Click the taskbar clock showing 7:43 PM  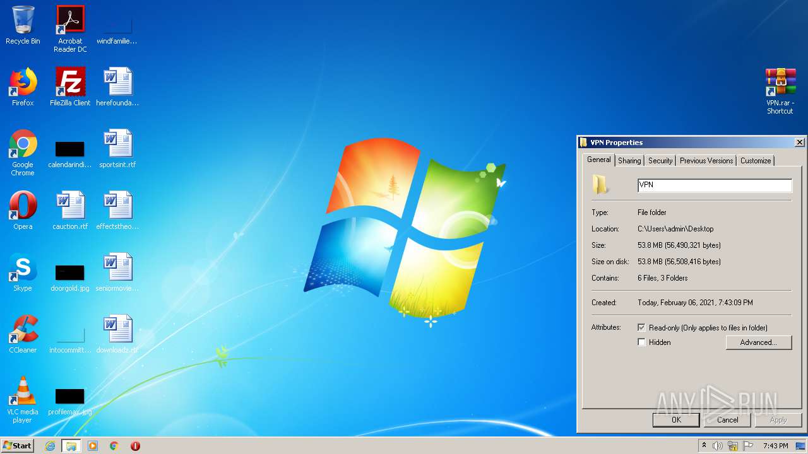coord(775,446)
